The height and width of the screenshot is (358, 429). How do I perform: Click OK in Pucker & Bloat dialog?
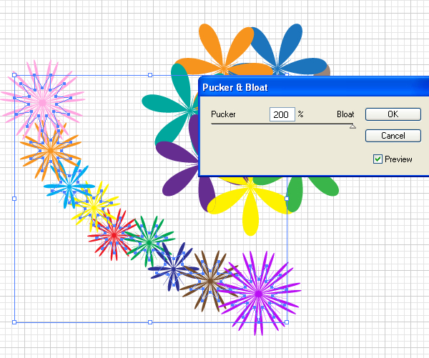click(x=393, y=114)
